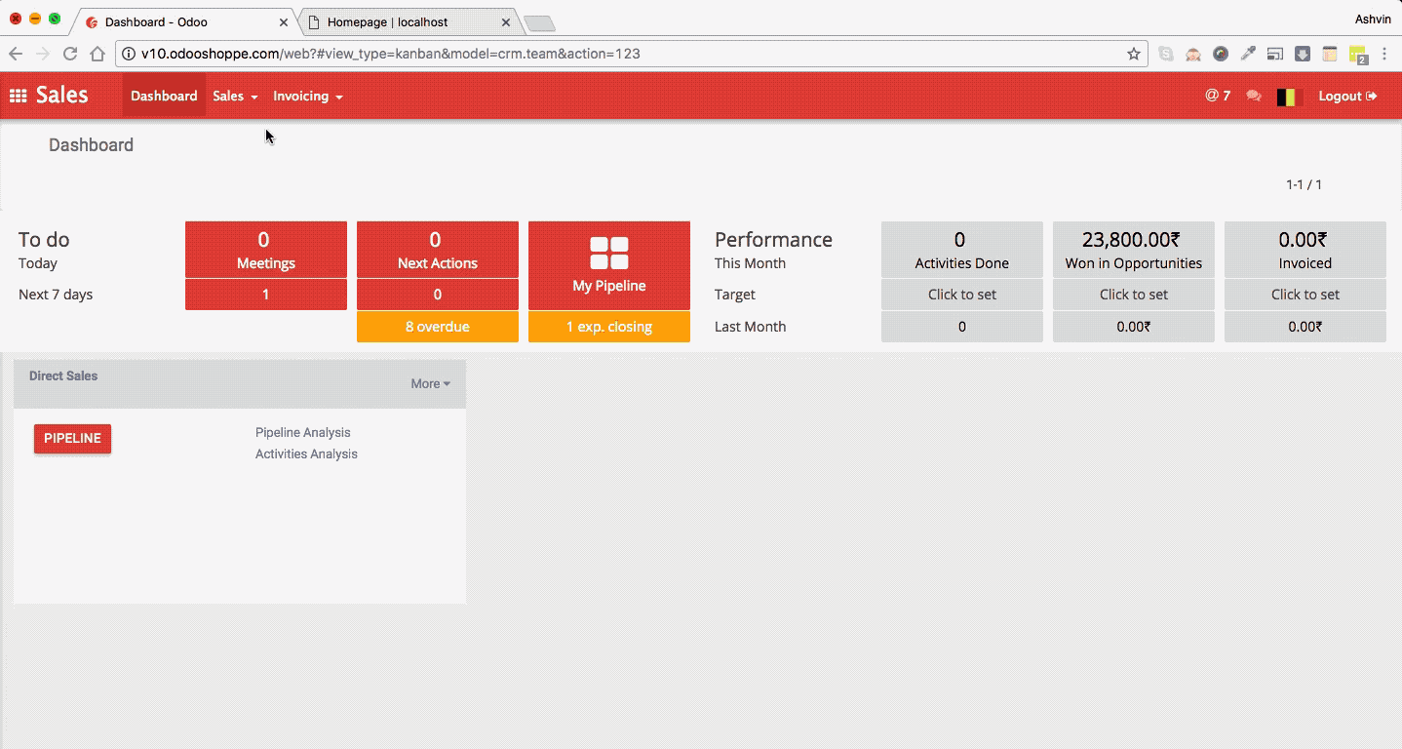Screen dimensions: 1402x749
Task: Bookmark this page with the star
Action: click(1133, 54)
